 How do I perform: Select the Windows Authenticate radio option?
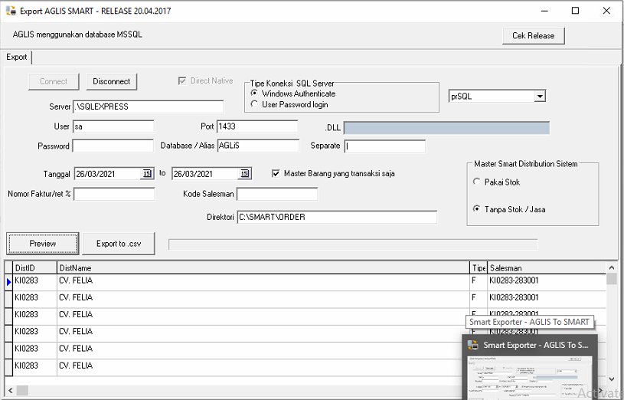[x=254, y=93]
